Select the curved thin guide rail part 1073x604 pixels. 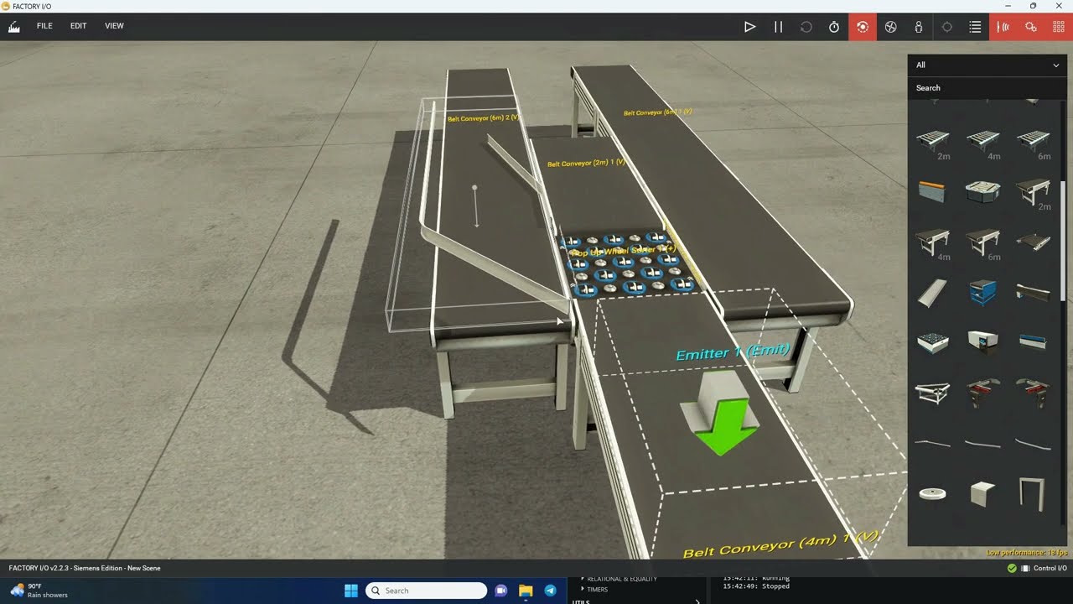pyautogui.click(x=1034, y=443)
